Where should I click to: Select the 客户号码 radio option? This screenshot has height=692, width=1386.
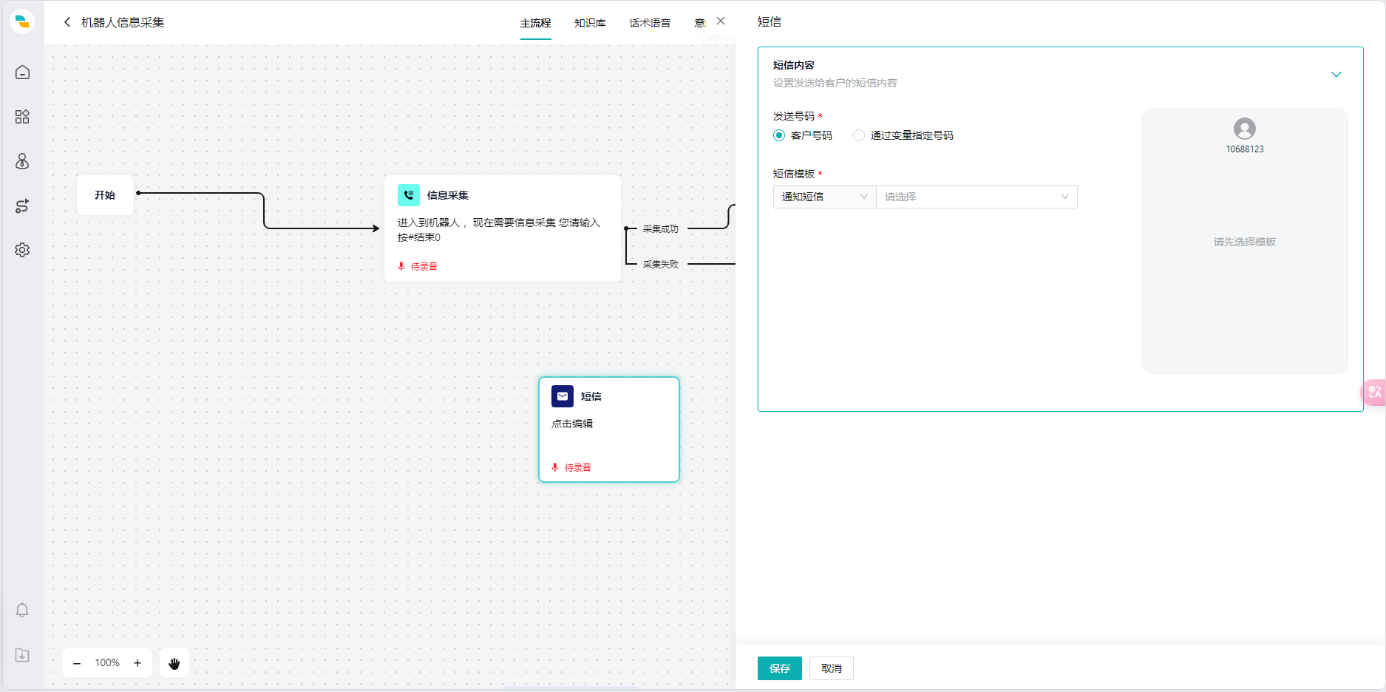point(779,135)
